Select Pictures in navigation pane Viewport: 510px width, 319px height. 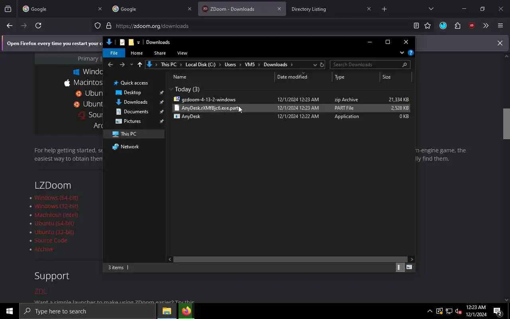point(132,121)
